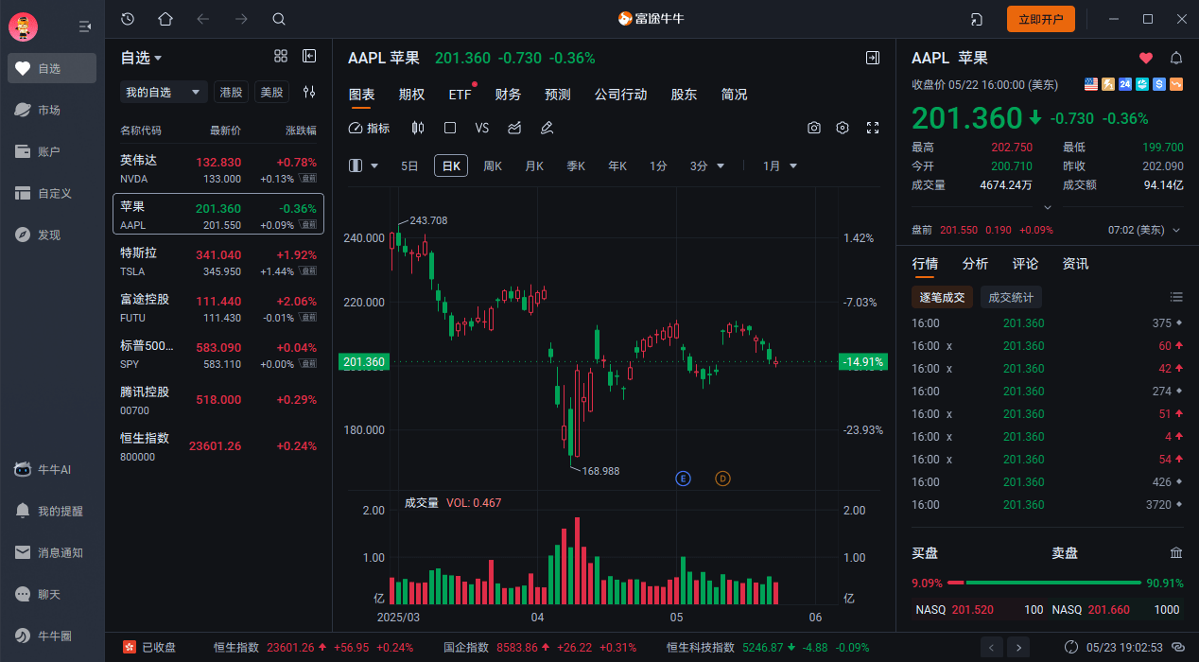Click the D dividend marker on chart
This screenshot has height=662, width=1199.
click(x=722, y=479)
